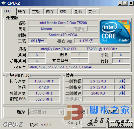Open the 主板 tab
134x129 pixels.
pos(37,12)
